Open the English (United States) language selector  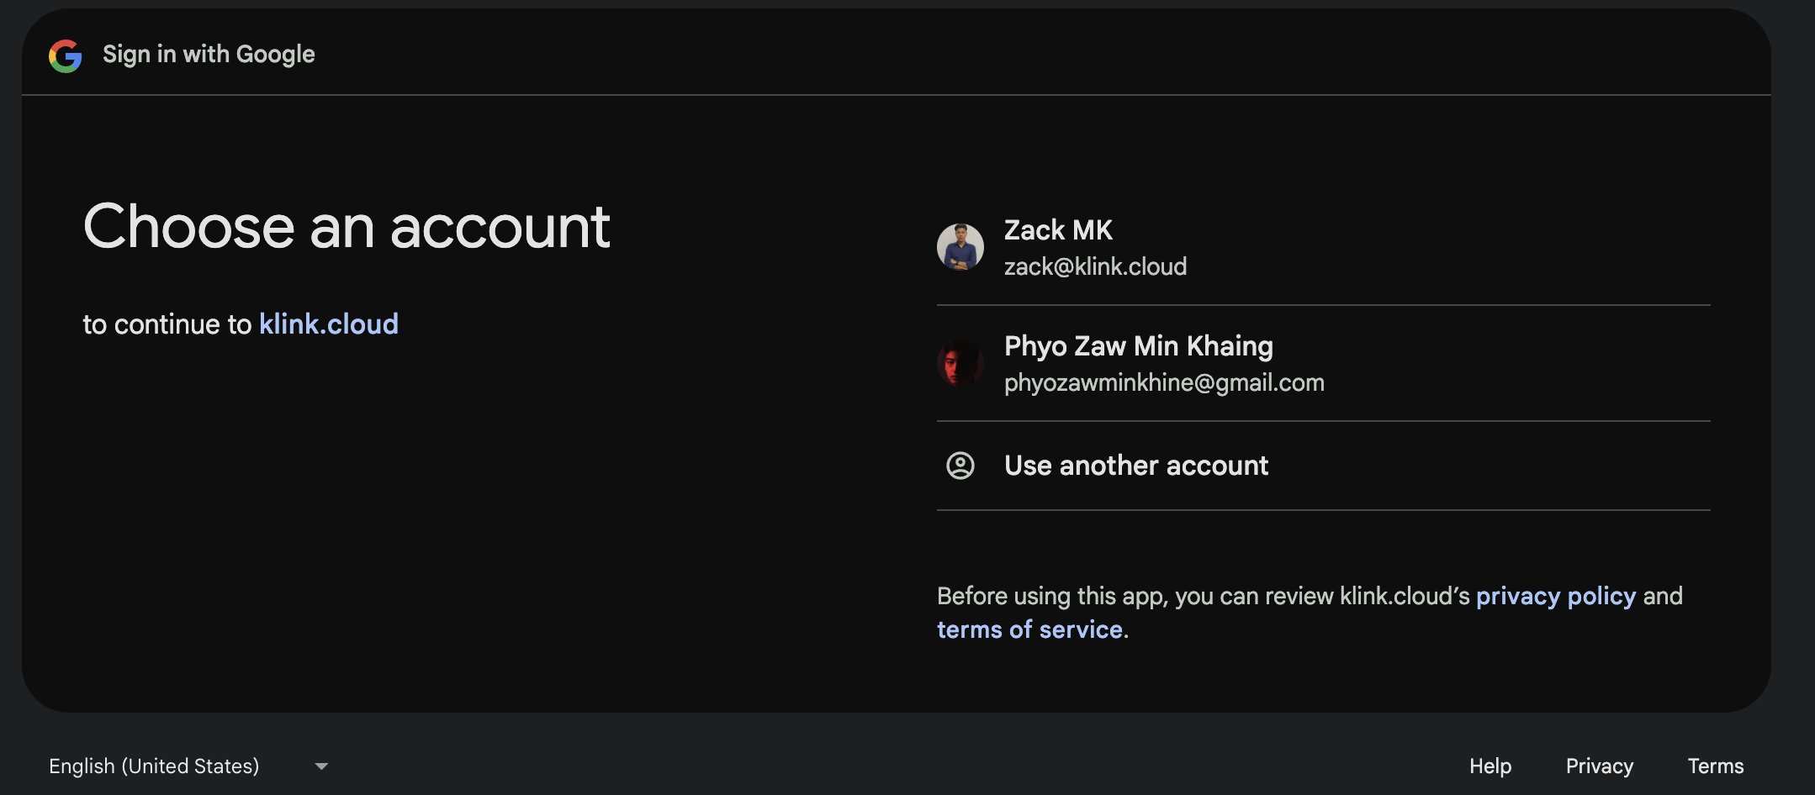tap(154, 766)
